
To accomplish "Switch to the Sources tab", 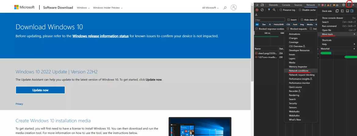I will (298, 5).
